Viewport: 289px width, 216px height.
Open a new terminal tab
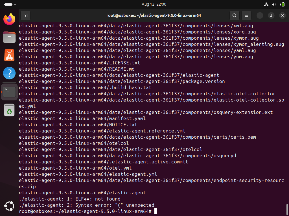tap(25, 16)
